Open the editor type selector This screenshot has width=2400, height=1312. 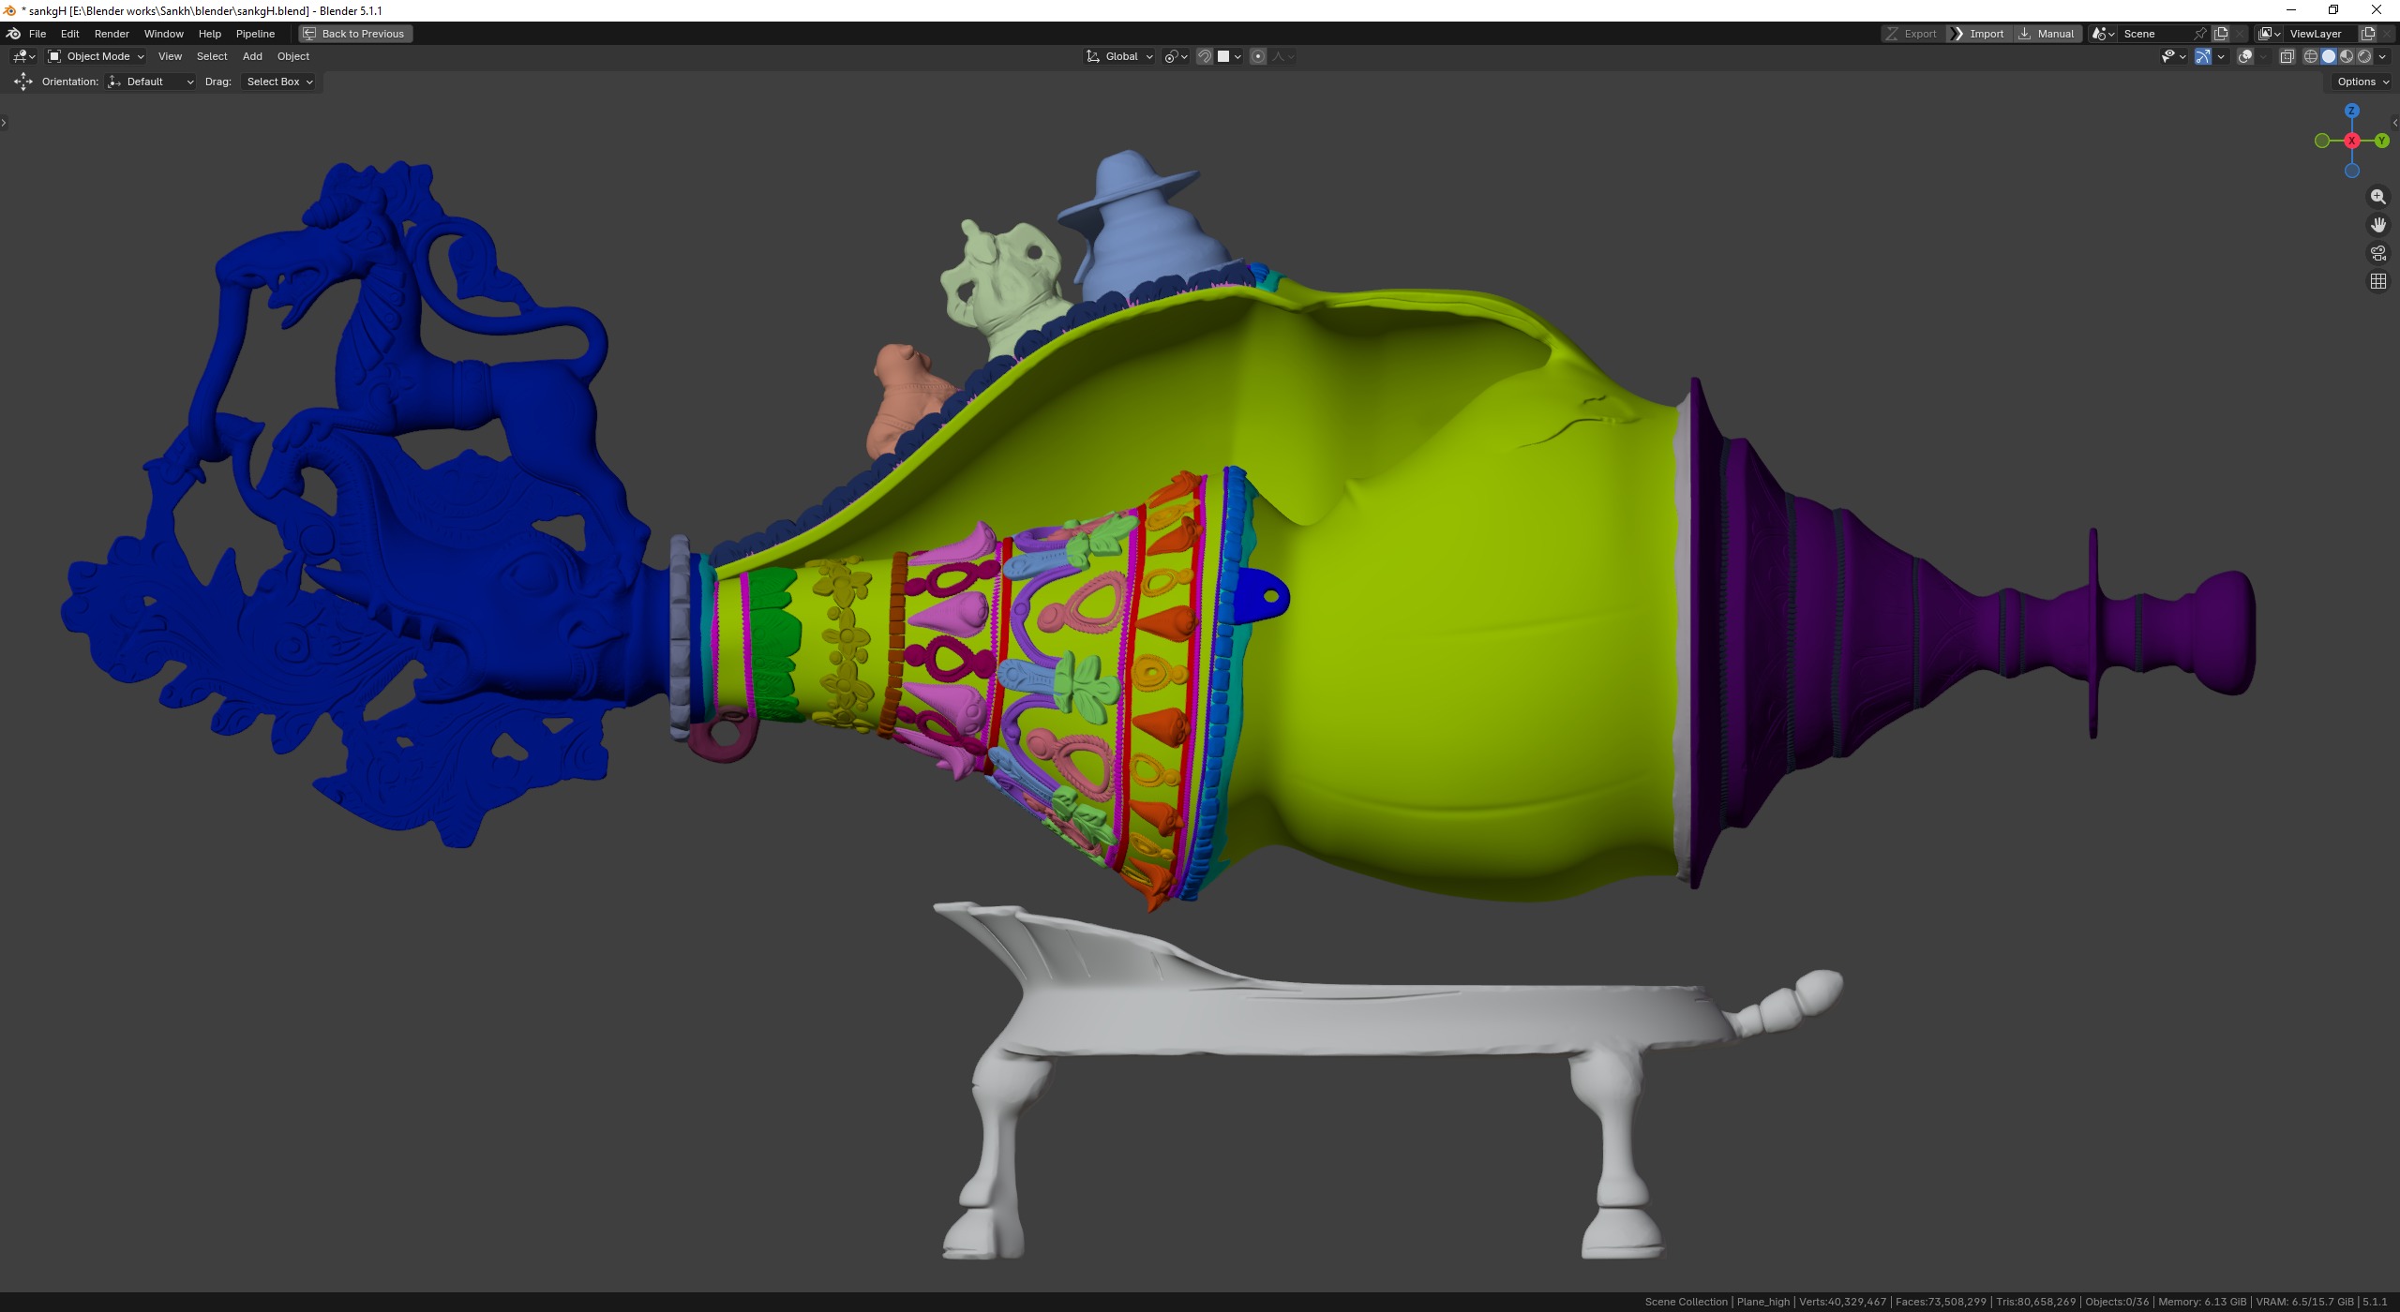[x=24, y=56]
